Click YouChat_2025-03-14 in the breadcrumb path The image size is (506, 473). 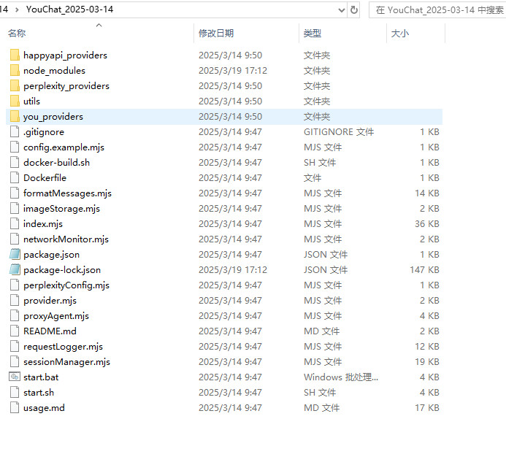[69, 10]
